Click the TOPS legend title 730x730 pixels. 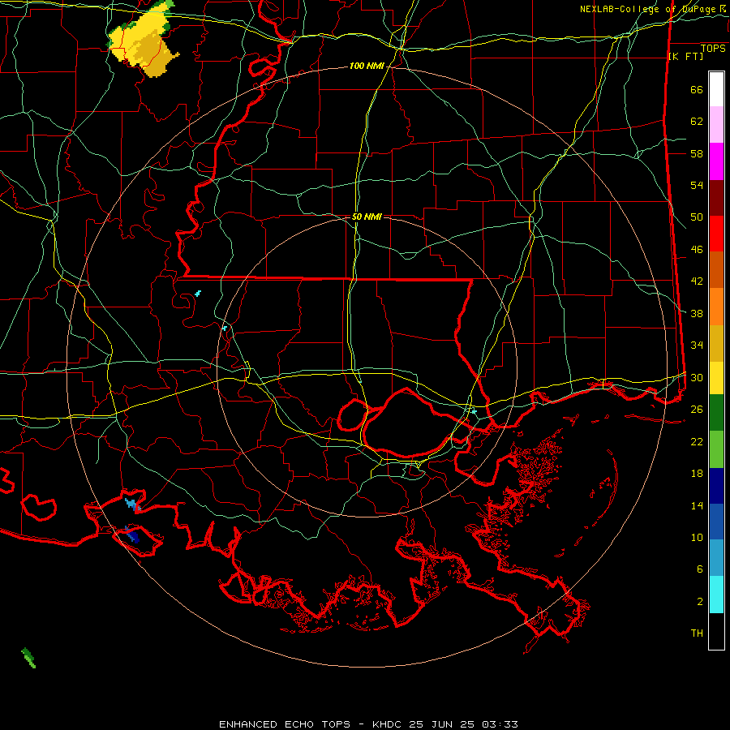click(x=713, y=48)
